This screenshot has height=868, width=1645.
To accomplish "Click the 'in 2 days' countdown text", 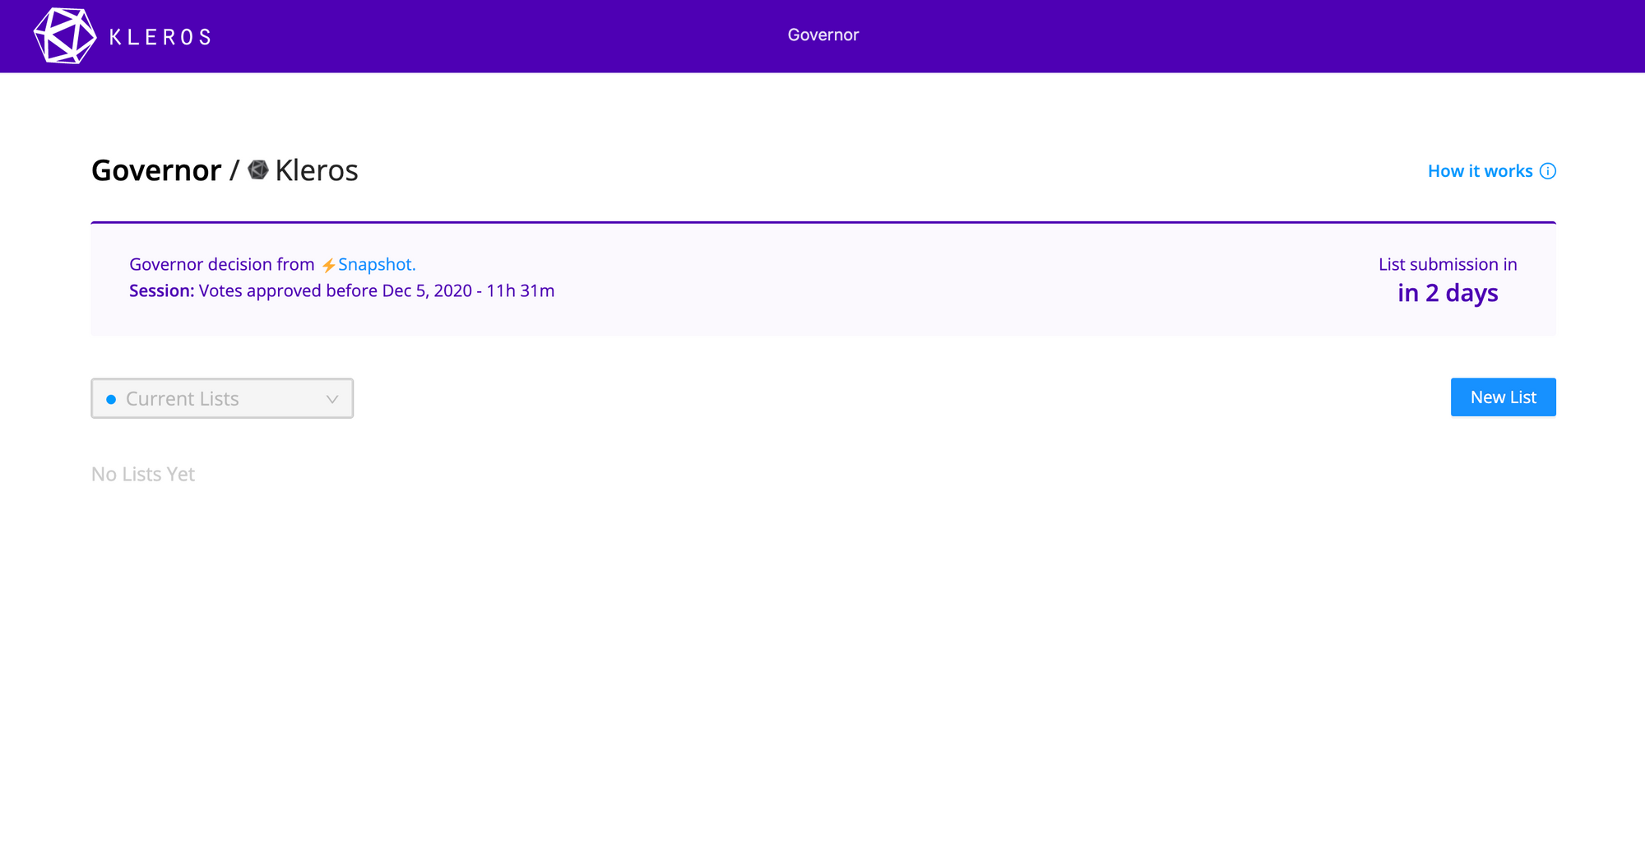I will [x=1448, y=293].
